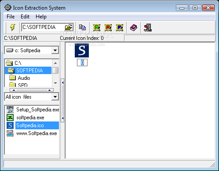Click the drive icon in the drive selector

(x=10, y=50)
